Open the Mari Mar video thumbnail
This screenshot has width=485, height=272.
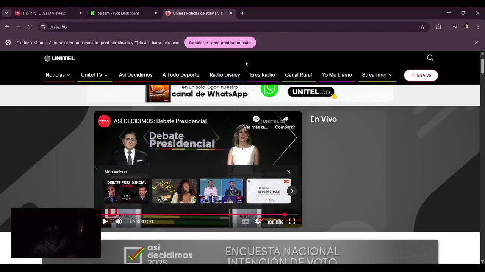[x=174, y=191]
